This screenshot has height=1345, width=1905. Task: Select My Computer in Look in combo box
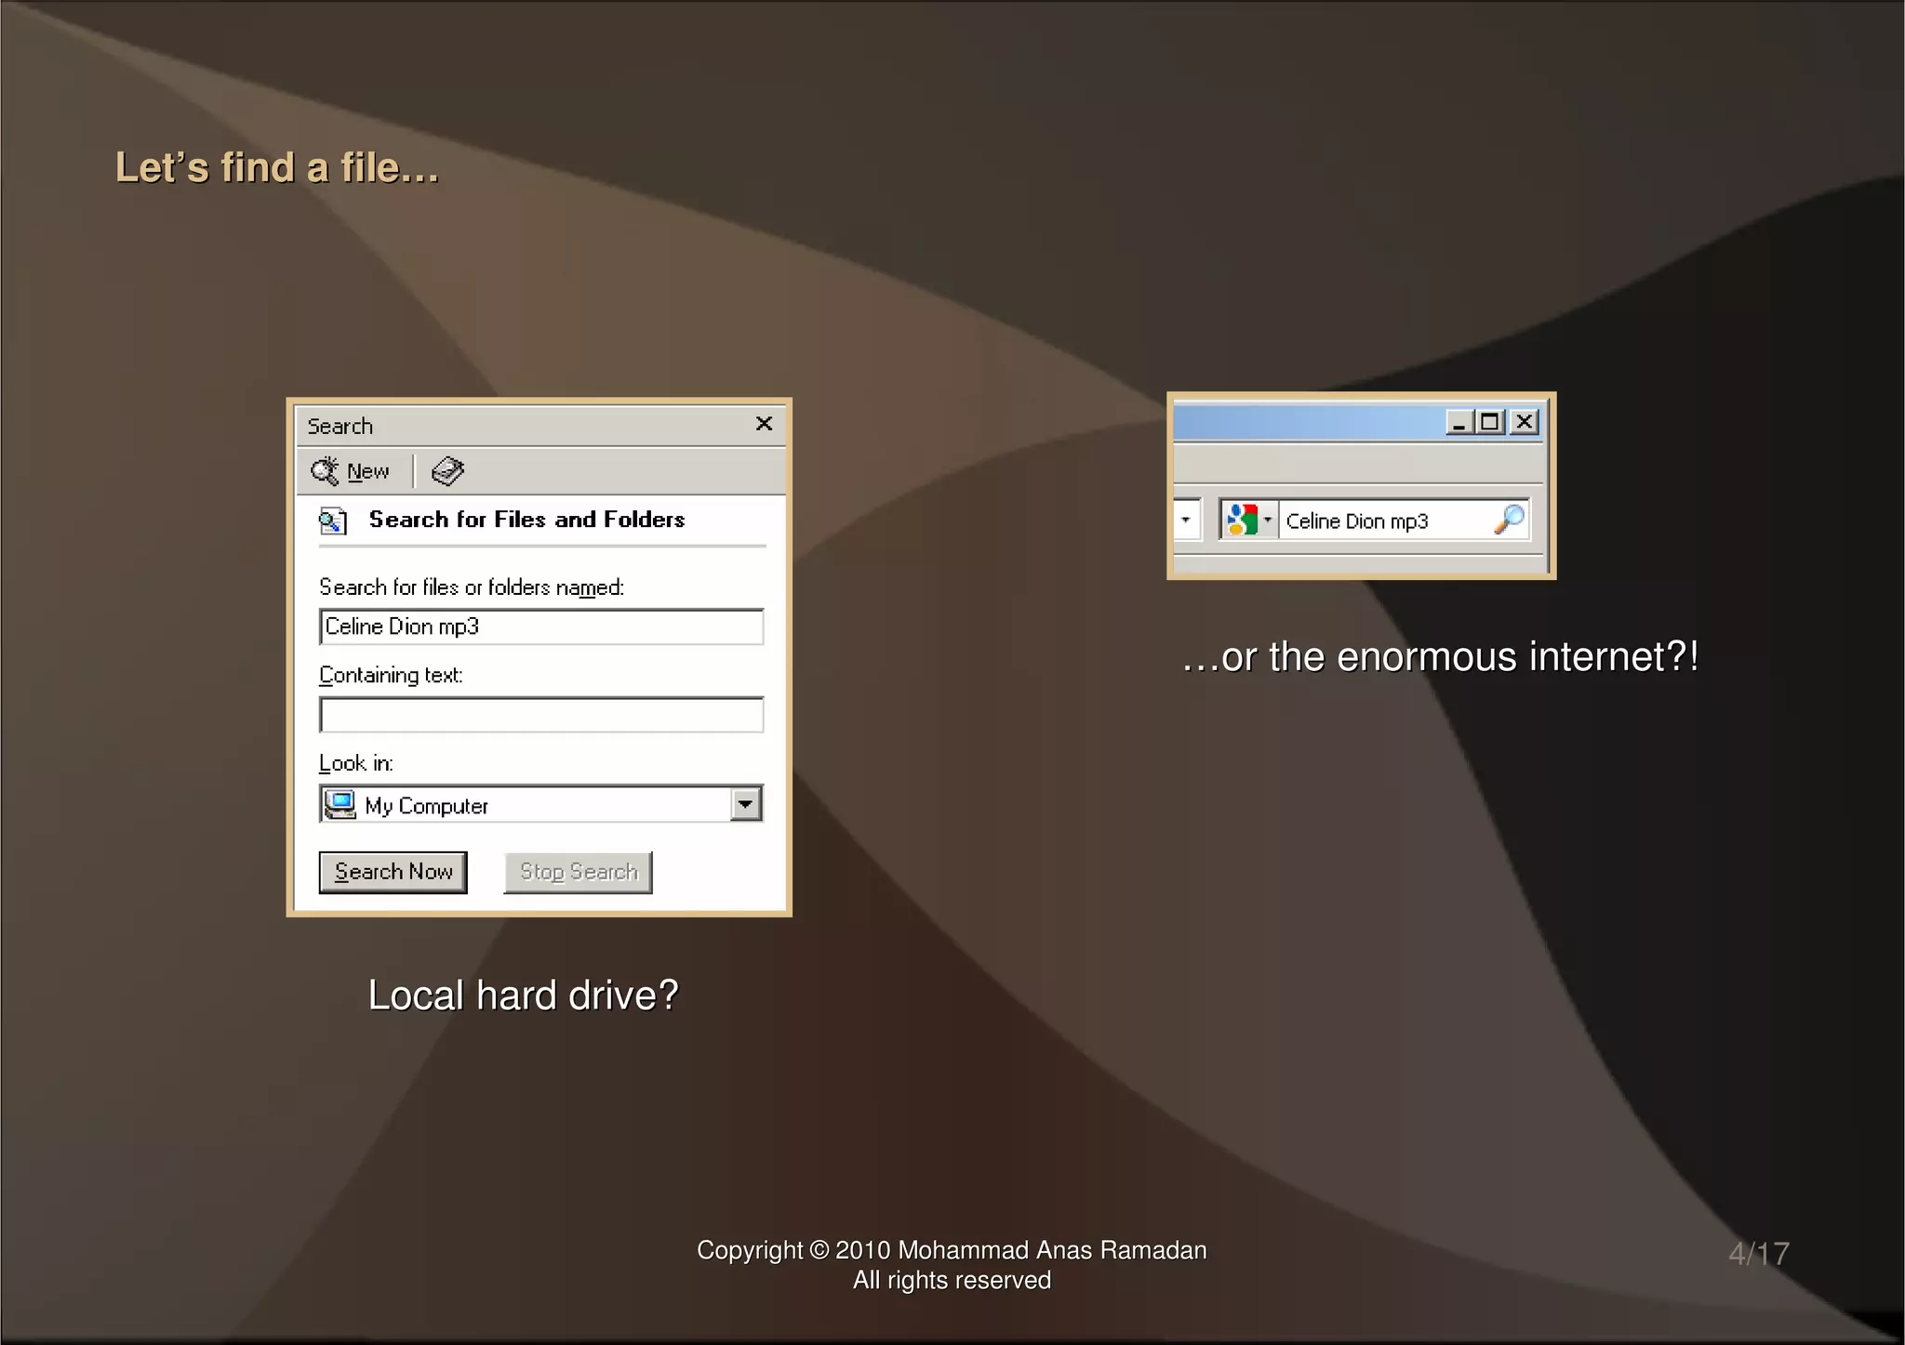pos(541,805)
